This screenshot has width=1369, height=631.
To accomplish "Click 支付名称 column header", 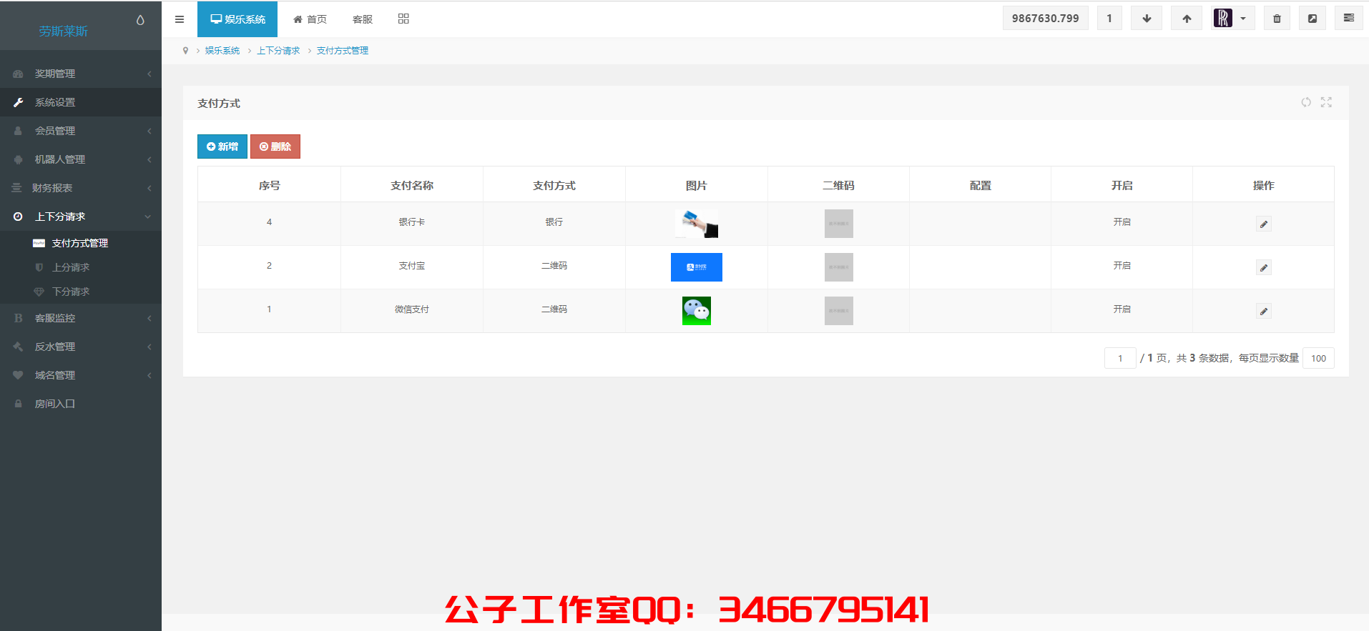I will click(412, 185).
